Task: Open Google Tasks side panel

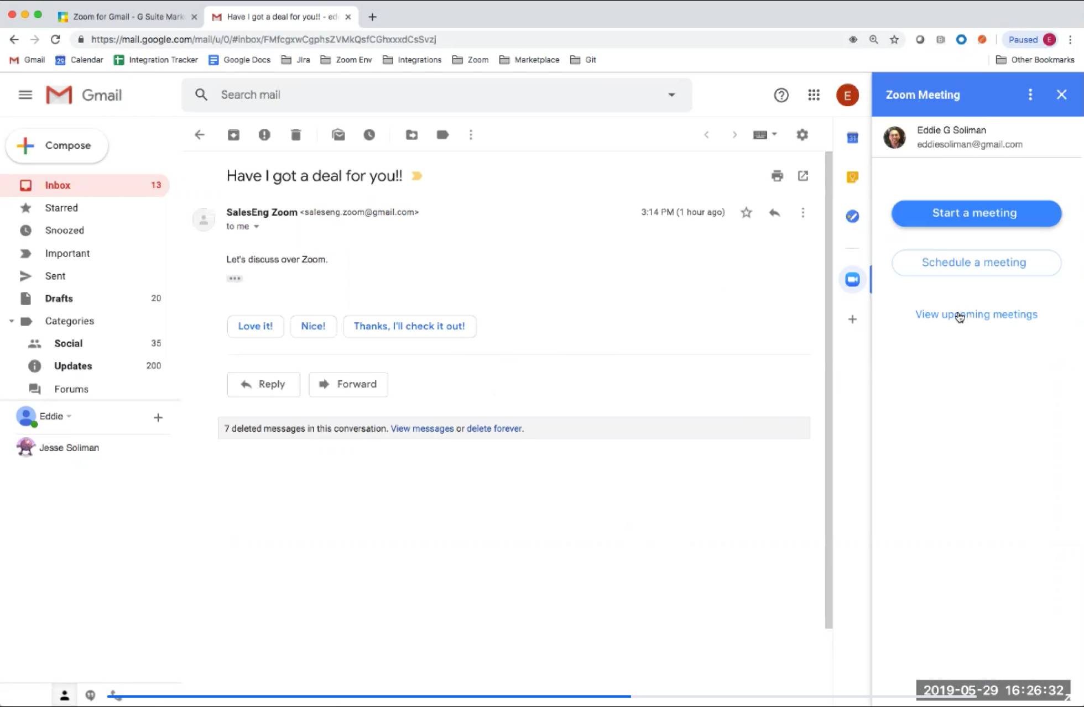Action: click(x=852, y=217)
